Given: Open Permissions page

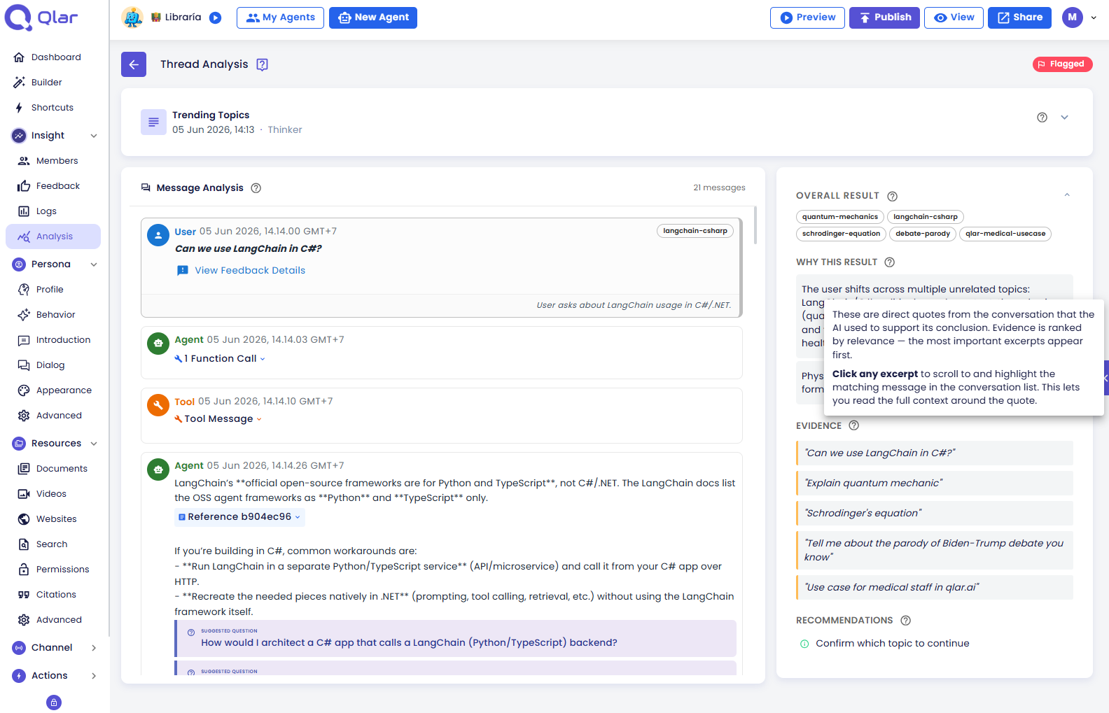Looking at the screenshot, I should [53, 570].
